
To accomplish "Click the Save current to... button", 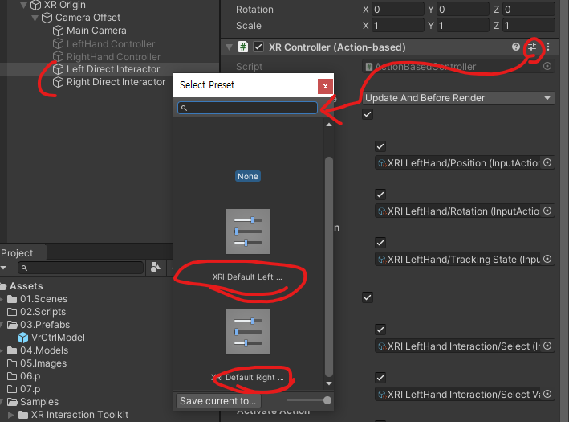I will point(218,400).
